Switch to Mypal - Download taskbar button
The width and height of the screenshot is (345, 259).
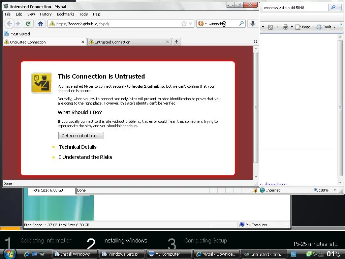click(x=217, y=254)
